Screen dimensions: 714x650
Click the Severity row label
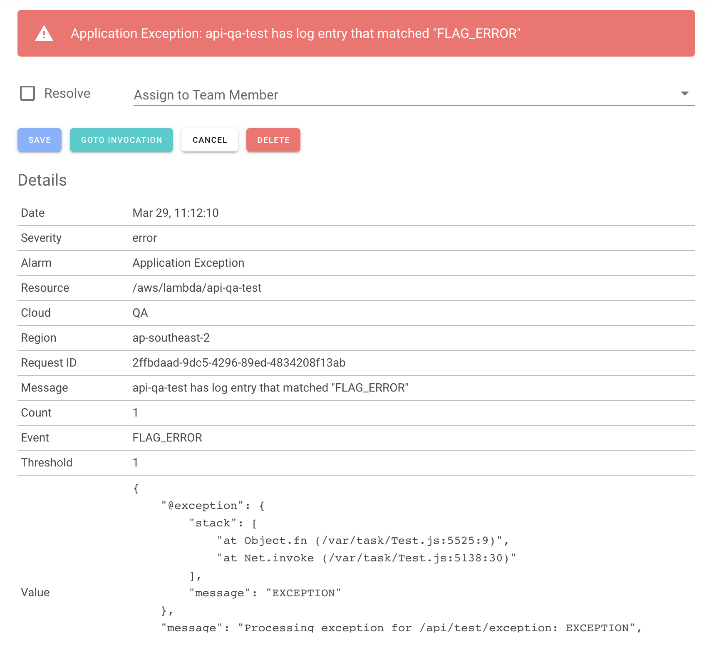click(x=41, y=238)
